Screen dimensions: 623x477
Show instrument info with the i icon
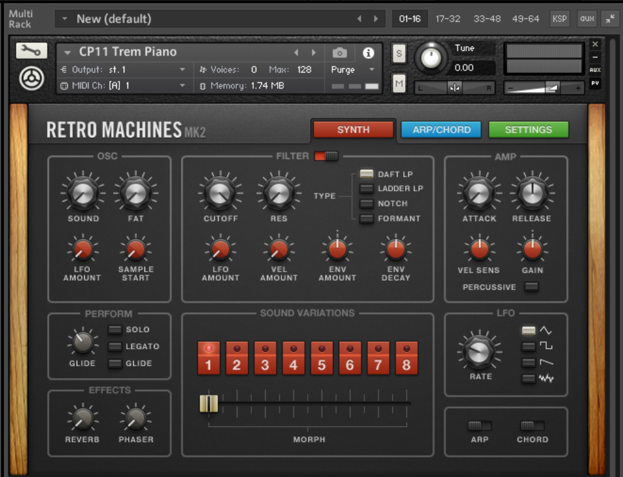point(368,53)
